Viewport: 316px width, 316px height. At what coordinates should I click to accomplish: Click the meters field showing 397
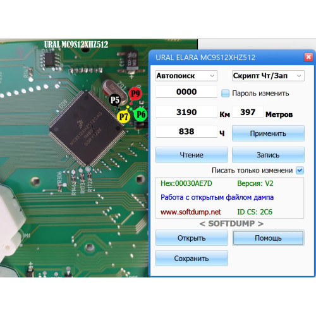pos(248,112)
